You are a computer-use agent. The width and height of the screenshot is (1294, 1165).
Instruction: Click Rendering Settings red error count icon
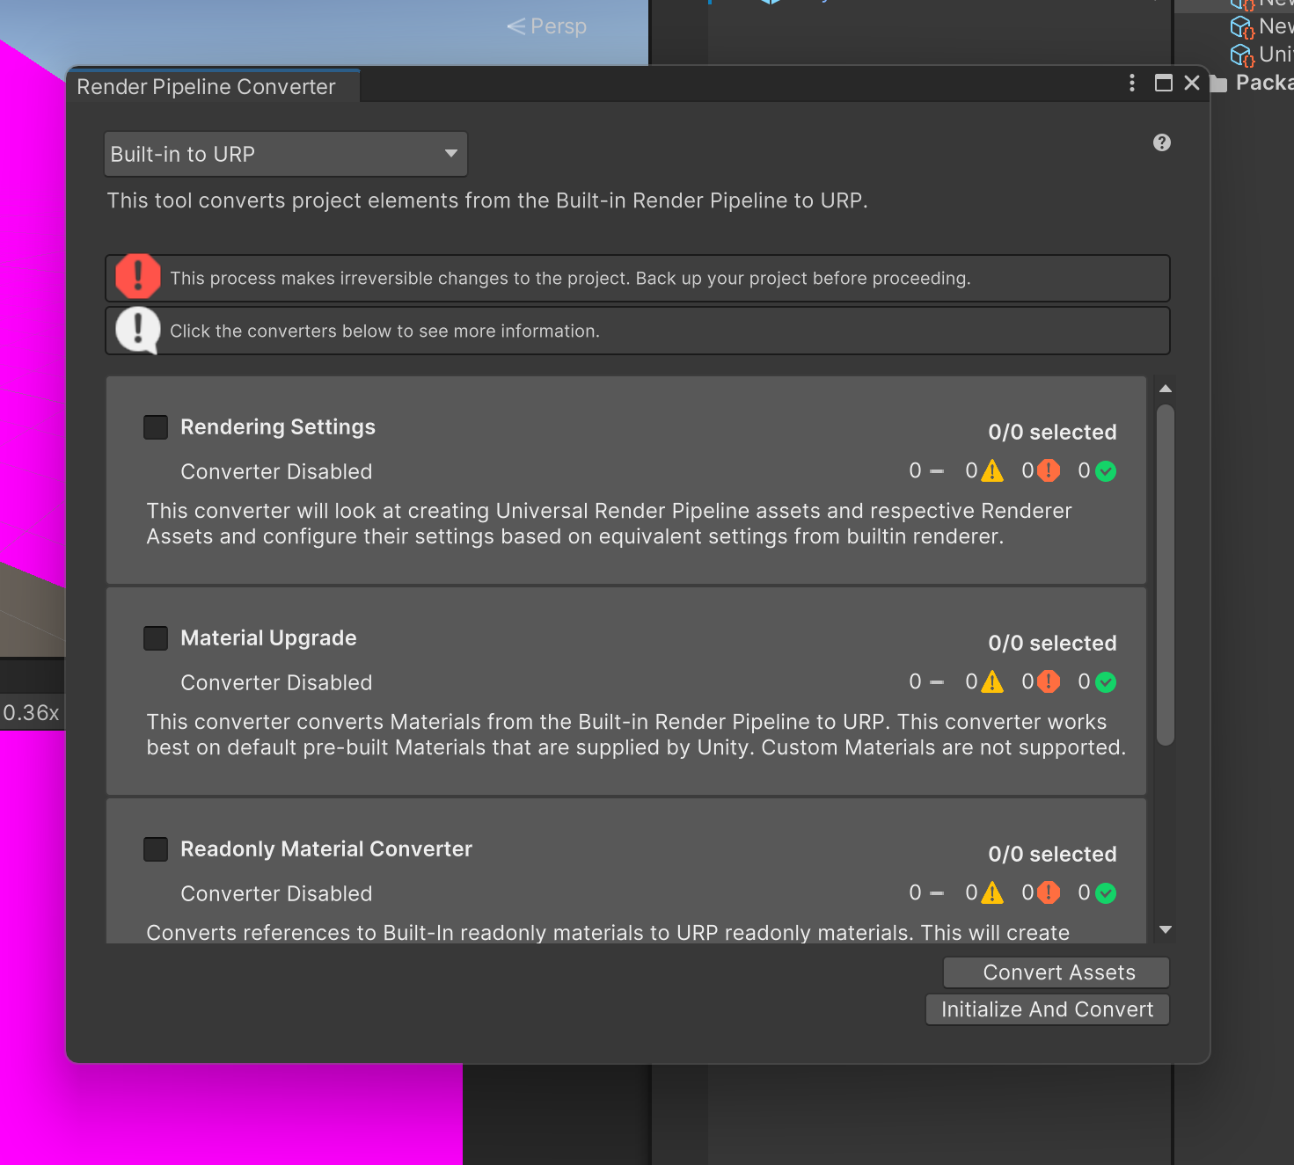1049,471
